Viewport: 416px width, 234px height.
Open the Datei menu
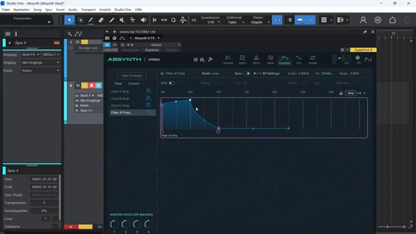coord(6,10)
